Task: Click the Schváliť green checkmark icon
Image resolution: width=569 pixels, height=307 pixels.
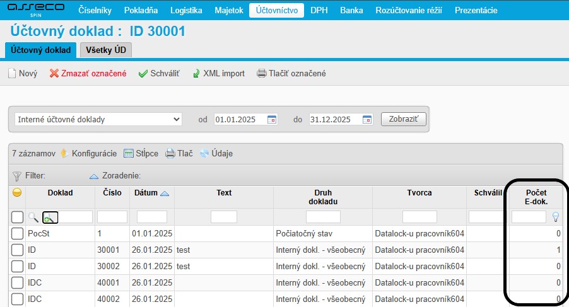Action: 143,73
